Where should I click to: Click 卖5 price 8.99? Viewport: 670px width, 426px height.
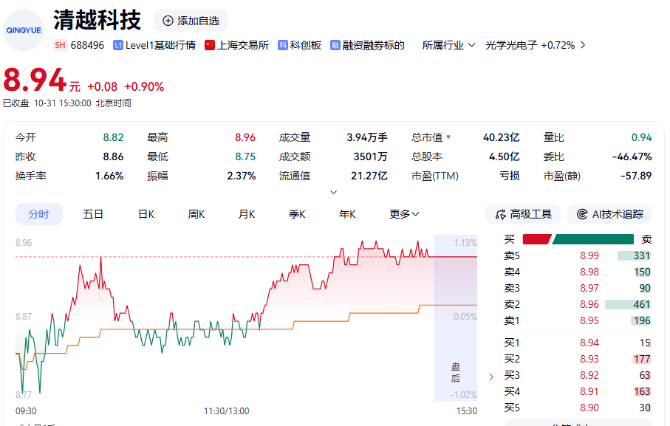(589, 255)
